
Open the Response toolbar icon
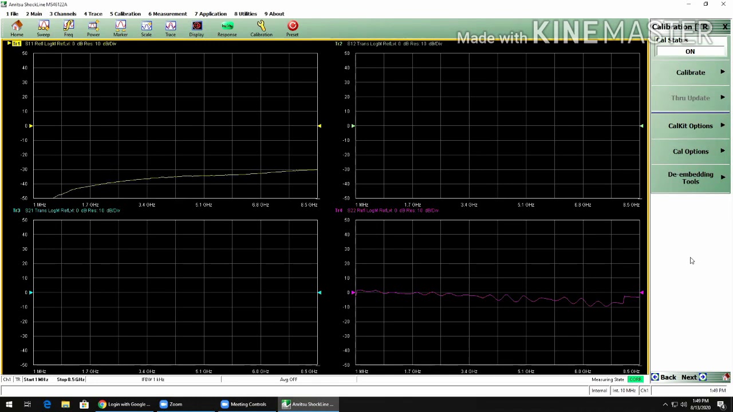click(227, 29)
